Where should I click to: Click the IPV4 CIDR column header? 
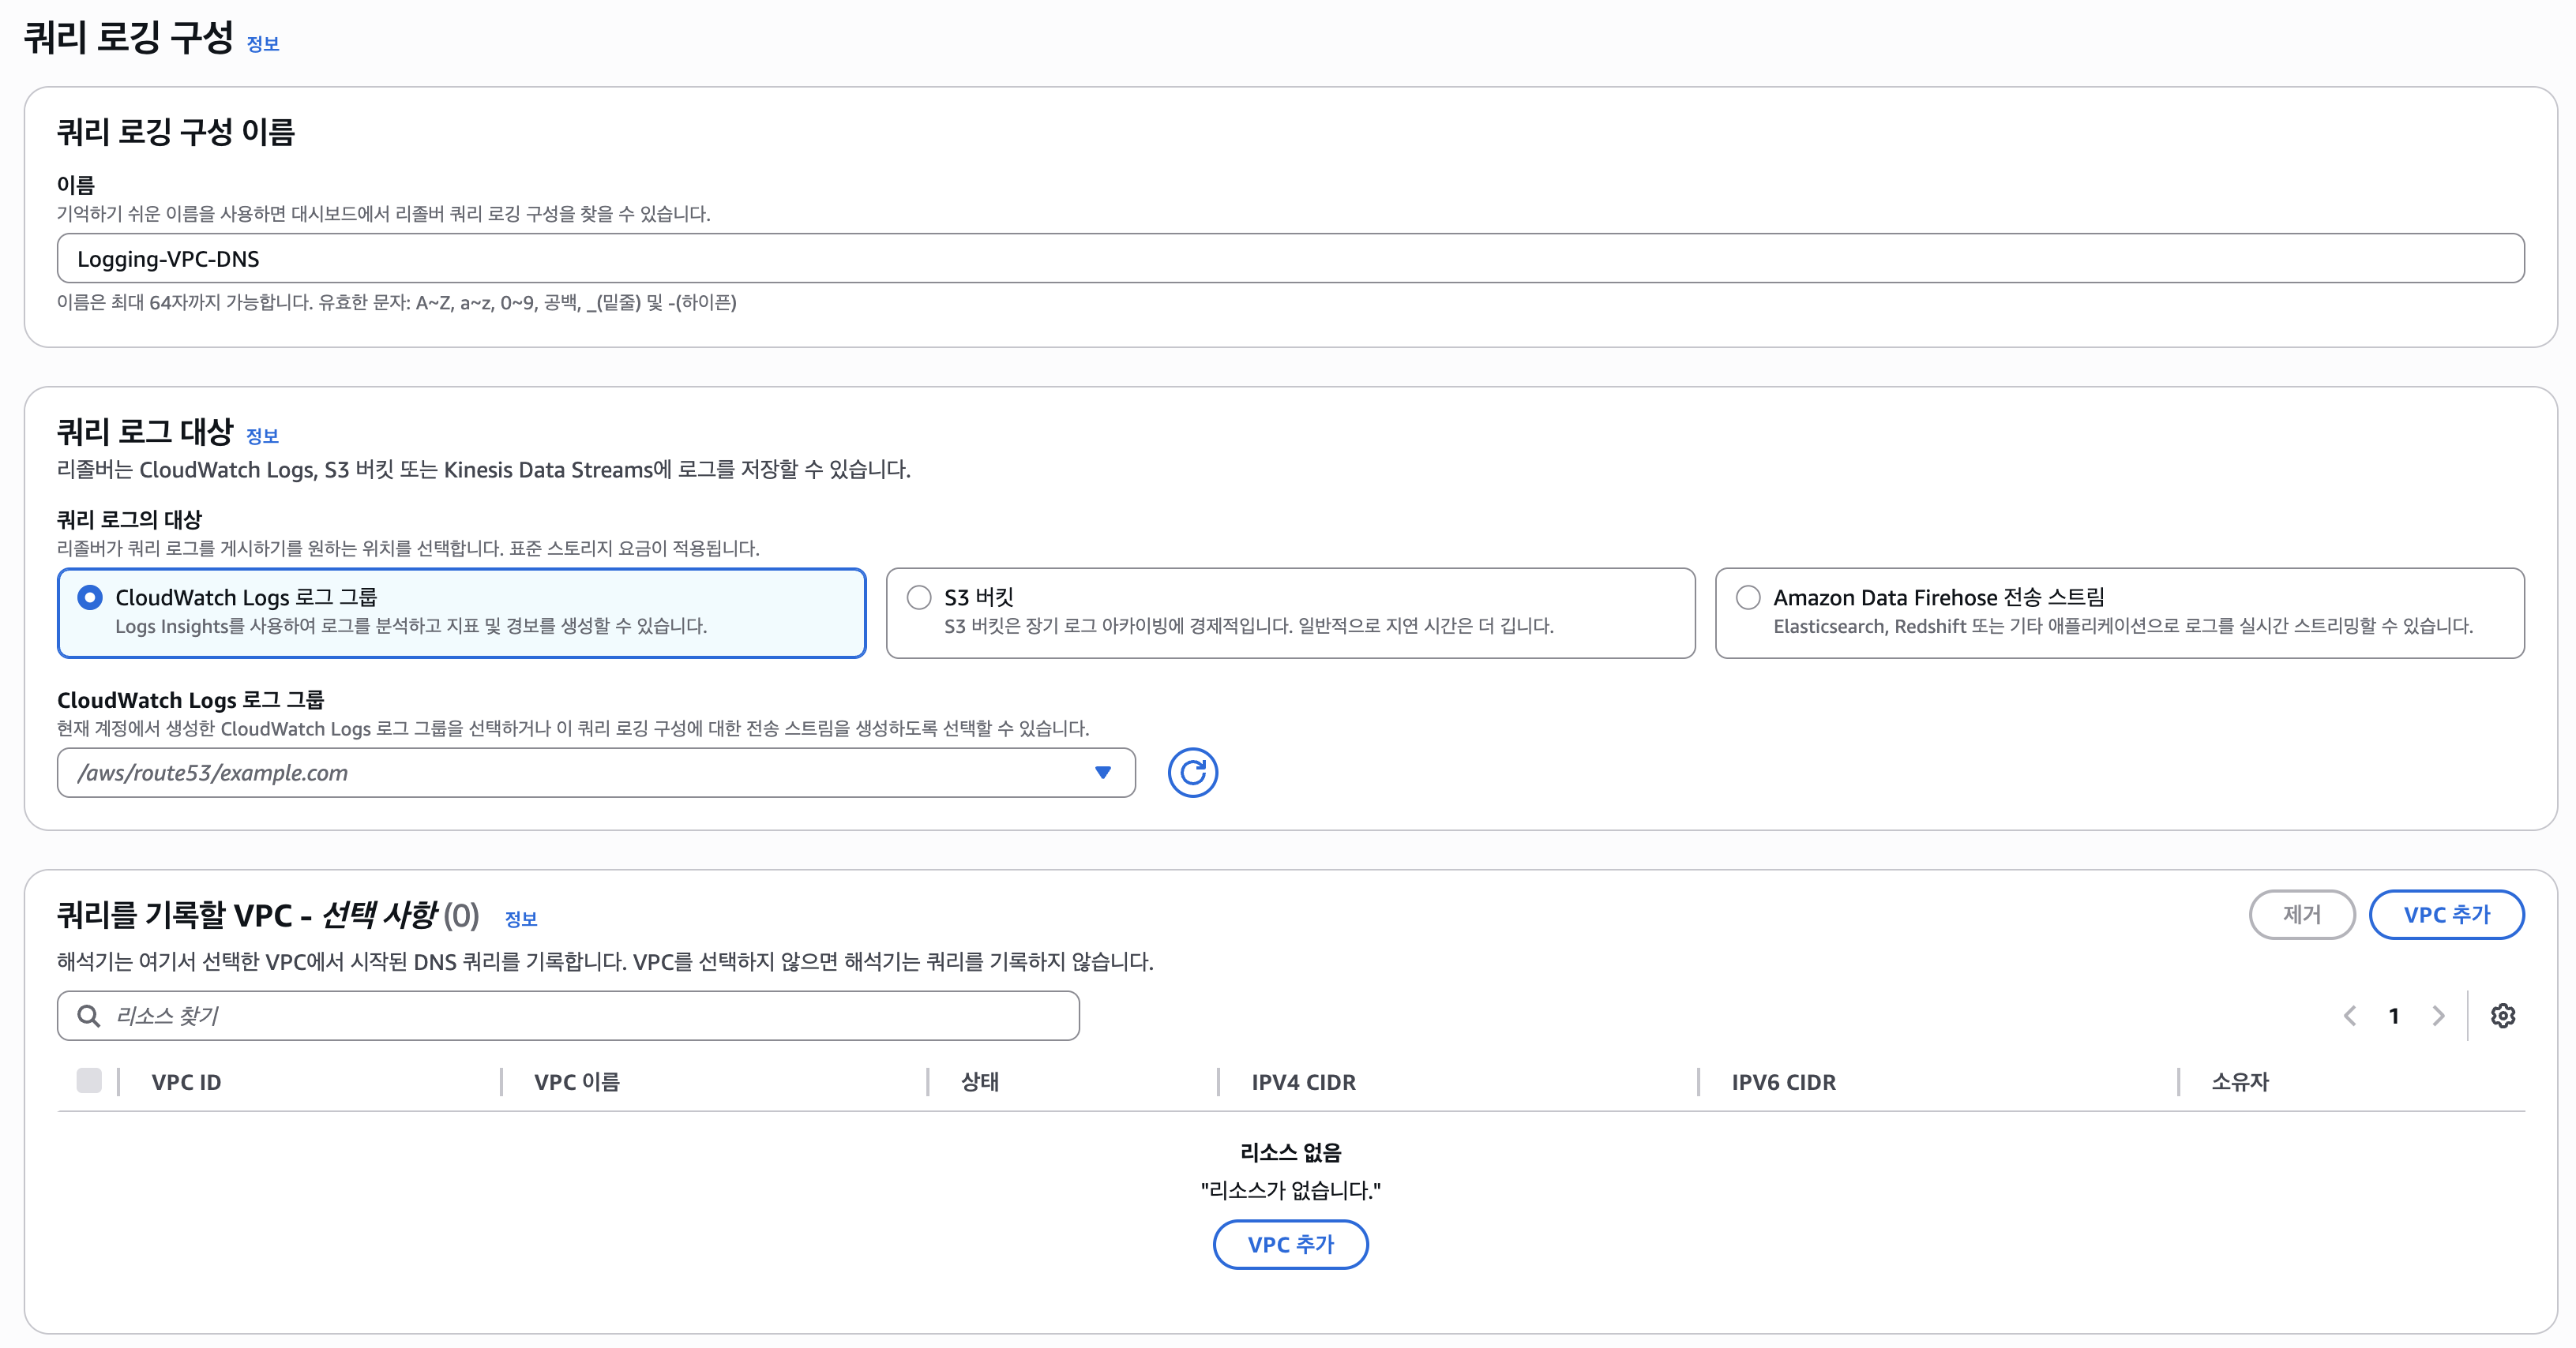point(1303,1082)
